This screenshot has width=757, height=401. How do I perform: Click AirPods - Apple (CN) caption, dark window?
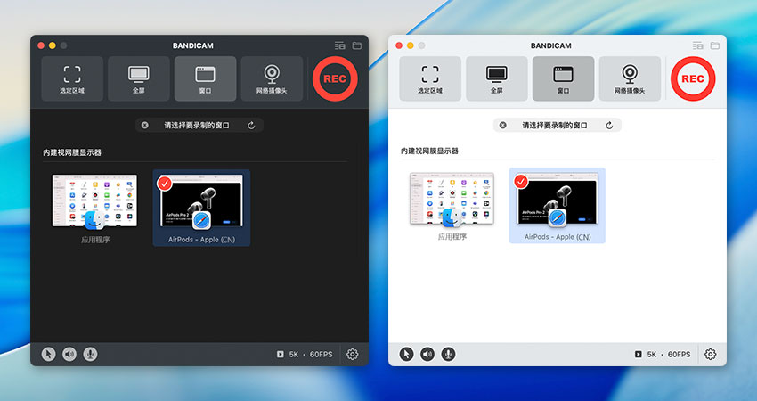(202, 240)
